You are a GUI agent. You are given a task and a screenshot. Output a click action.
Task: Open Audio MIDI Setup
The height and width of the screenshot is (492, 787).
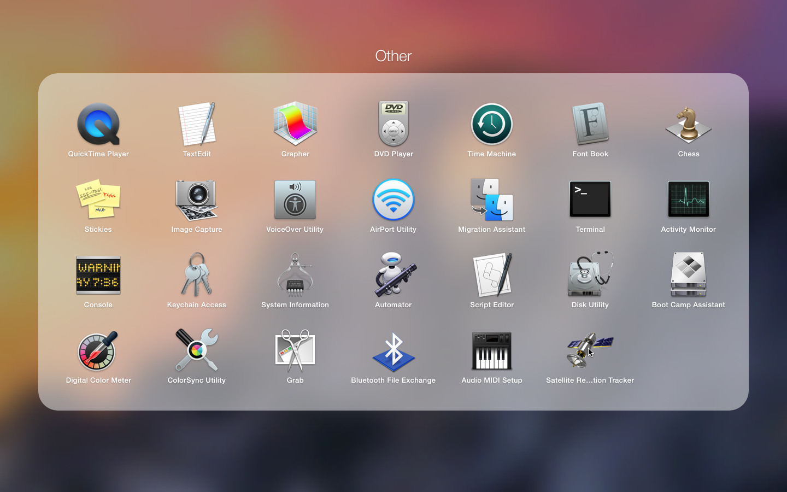(492, 351)
